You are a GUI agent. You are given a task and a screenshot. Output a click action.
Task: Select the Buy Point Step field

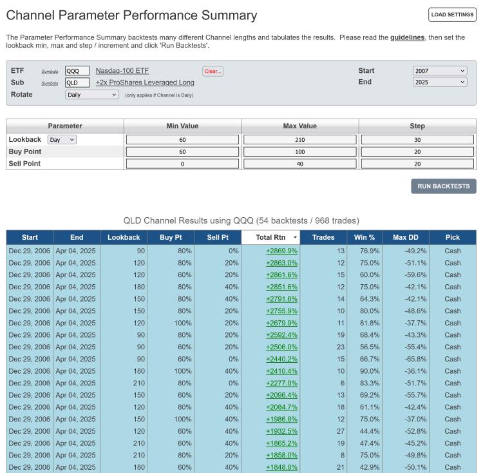417,151
